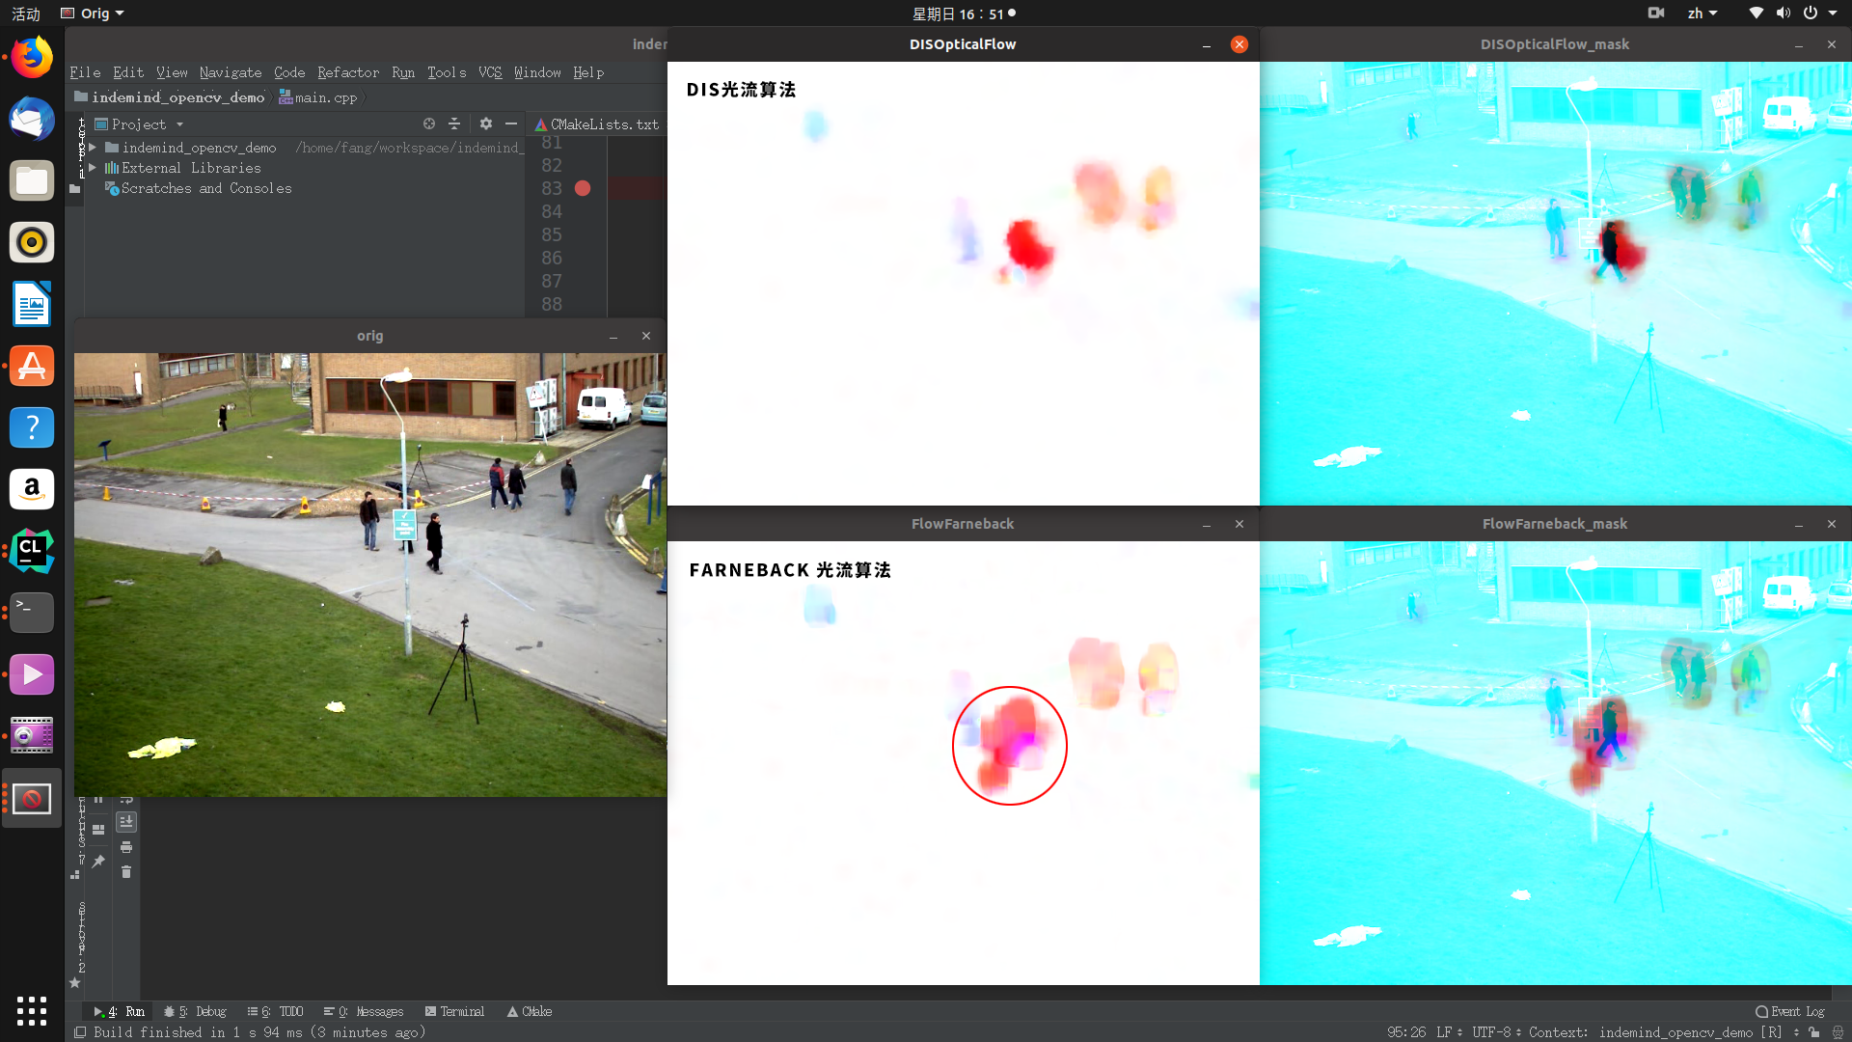1852x1042 pixels.
Task: Open Project panel settings via gear icon
Action: [485, 123]
